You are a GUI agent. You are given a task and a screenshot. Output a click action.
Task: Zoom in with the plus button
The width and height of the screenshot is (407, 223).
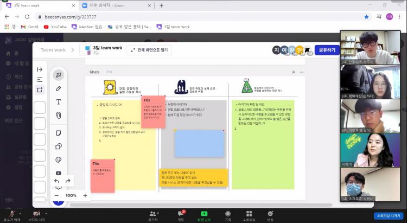[x=85, y=195]
